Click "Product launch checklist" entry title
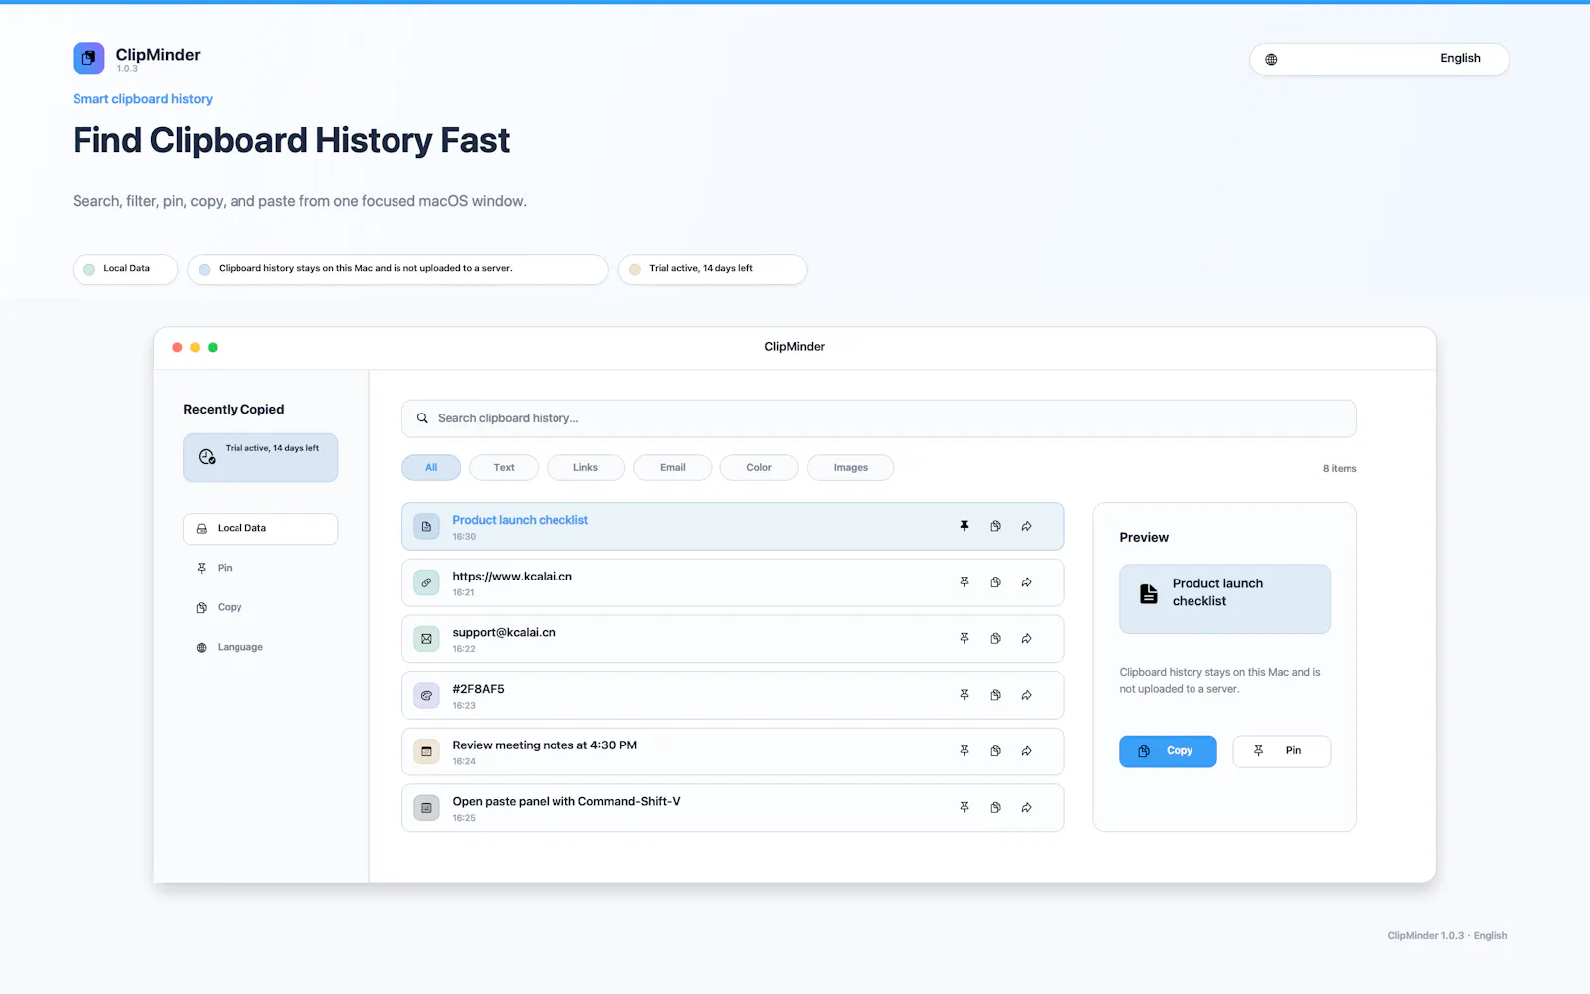Viewport: 1590px width, 994px height. pyautogui.click(x=520, y=520)
